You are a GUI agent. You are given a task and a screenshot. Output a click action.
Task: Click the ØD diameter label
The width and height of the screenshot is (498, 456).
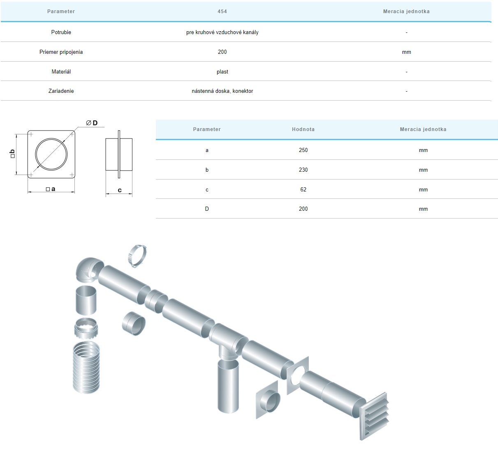[92, 123]
